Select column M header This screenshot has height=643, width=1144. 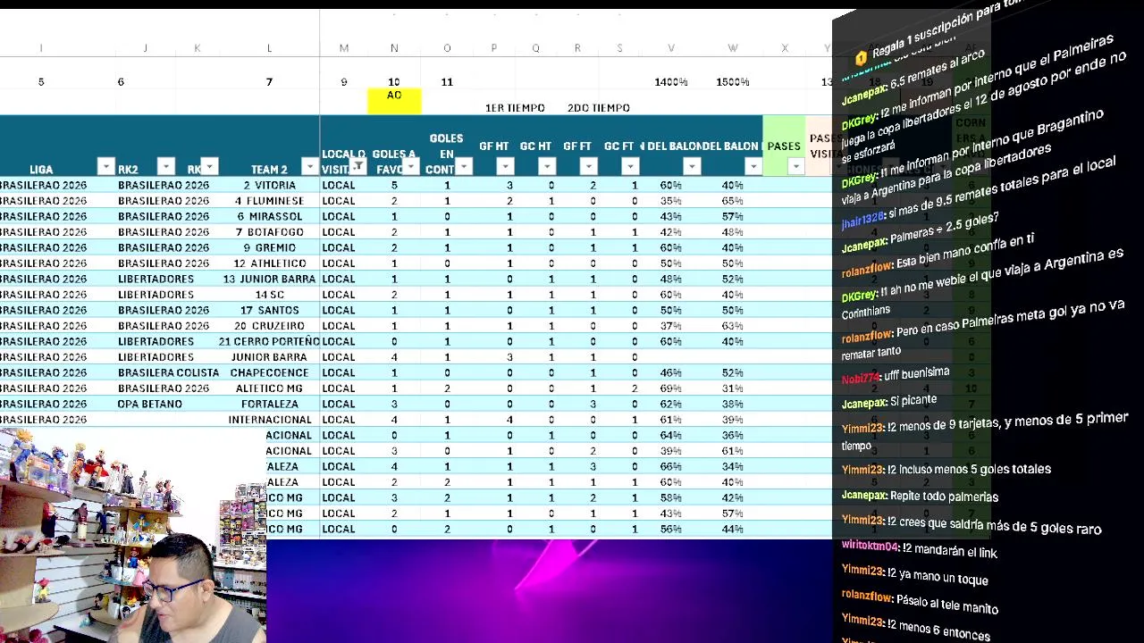pyautogui.click(x=344, y=48)
